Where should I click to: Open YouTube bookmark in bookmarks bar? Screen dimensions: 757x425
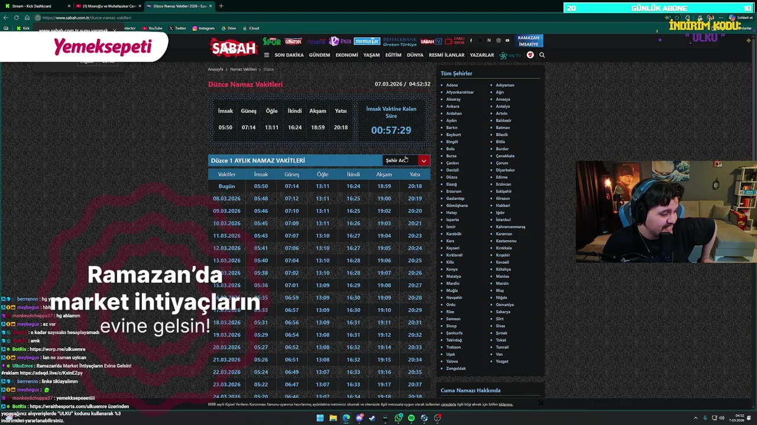click(152, 28)
